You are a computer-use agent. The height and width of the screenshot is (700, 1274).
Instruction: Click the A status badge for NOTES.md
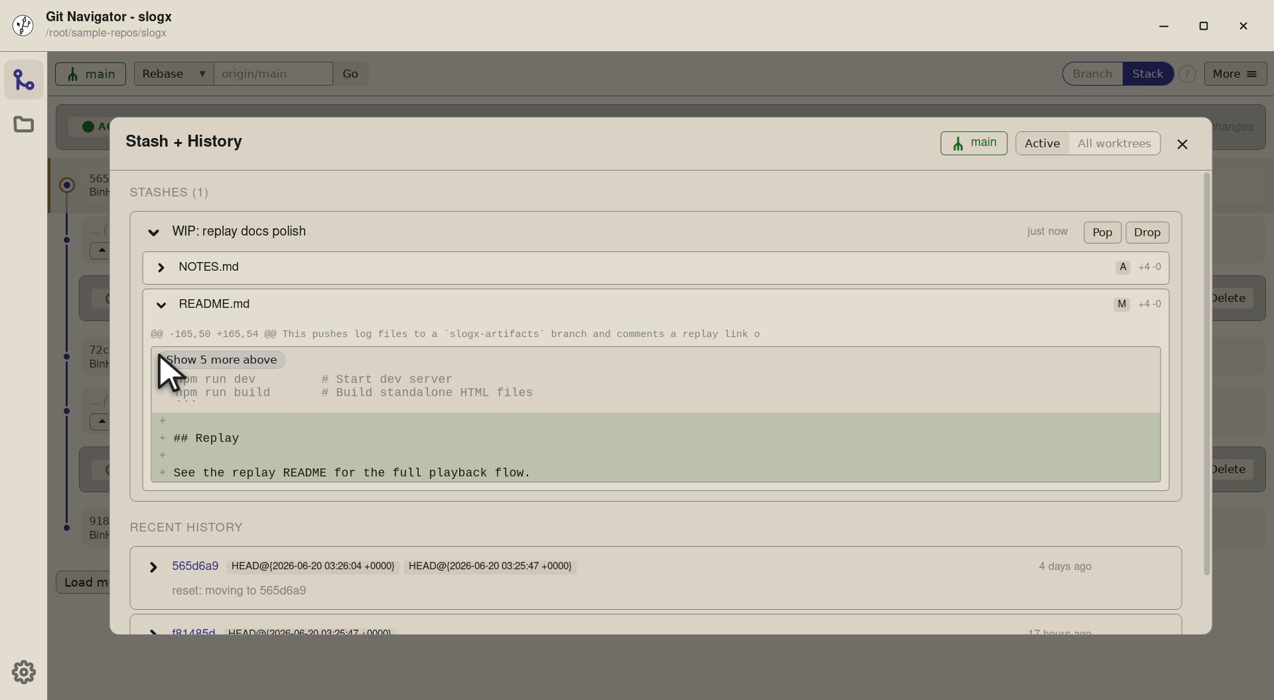[1123, 267]
